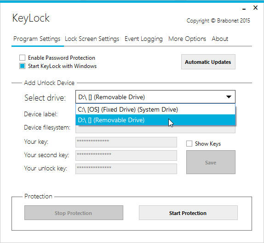The width and height of the screenshot is (264, 243).
Task: Toggle Start KeyLock with Windows checkbox
Action: tap(22, 66)
